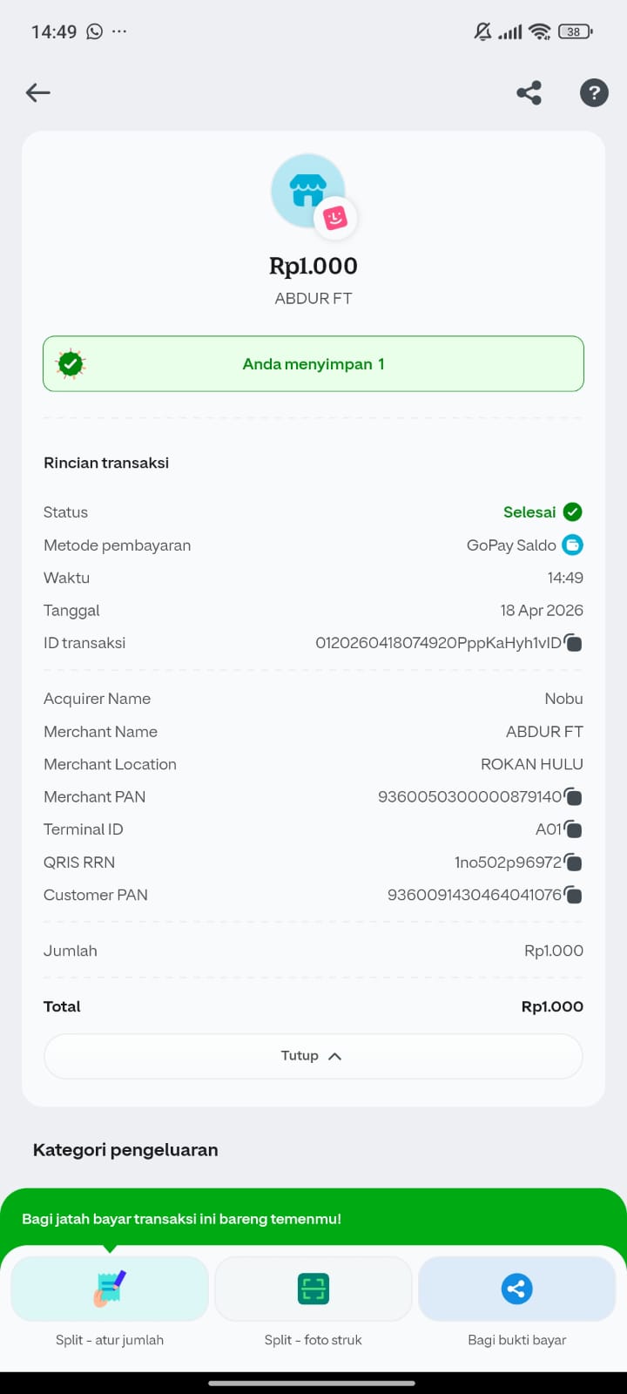The height and width of the screenshot is (1394, 627).
Task: Tap the green Selesai status checkmark
Action: click(x=572, y=512)
